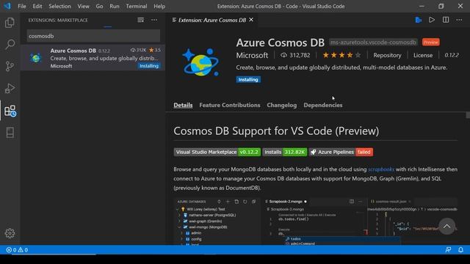The image size is (470, 264).
Task: Close the Azure Cosmos DB extension tab
Action: coord(251,20)
